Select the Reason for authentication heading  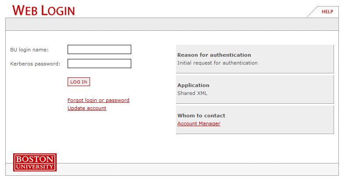214,55
